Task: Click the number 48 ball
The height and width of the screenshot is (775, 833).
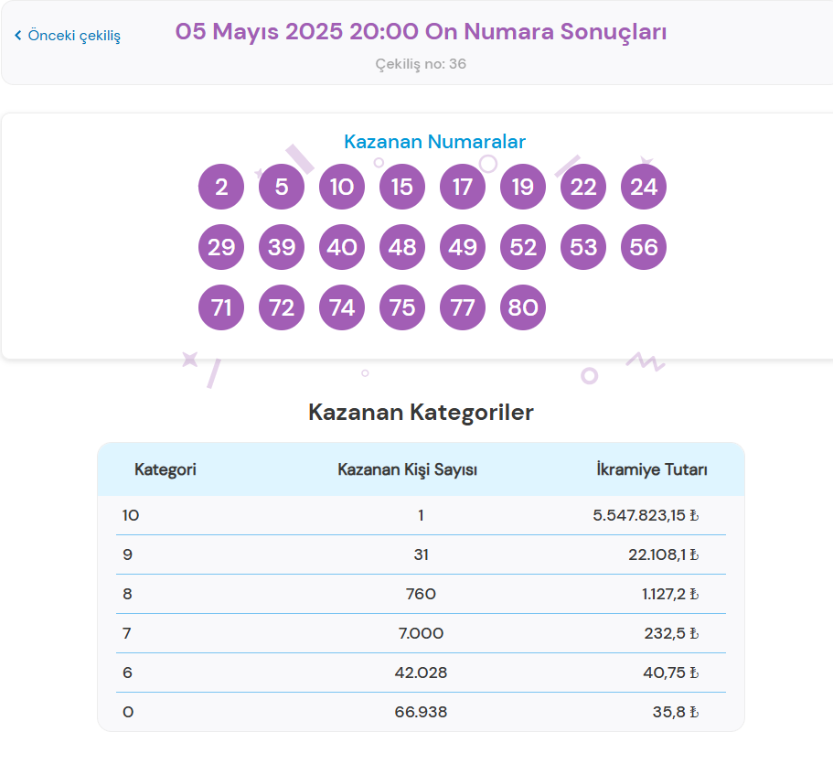Action: pos(402,248)
